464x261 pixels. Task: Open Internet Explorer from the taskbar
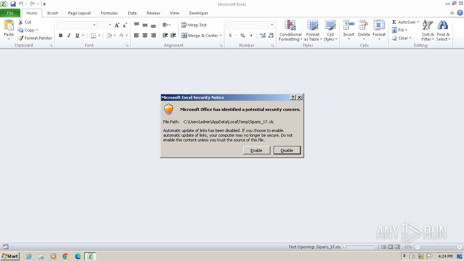click(29, 256)
